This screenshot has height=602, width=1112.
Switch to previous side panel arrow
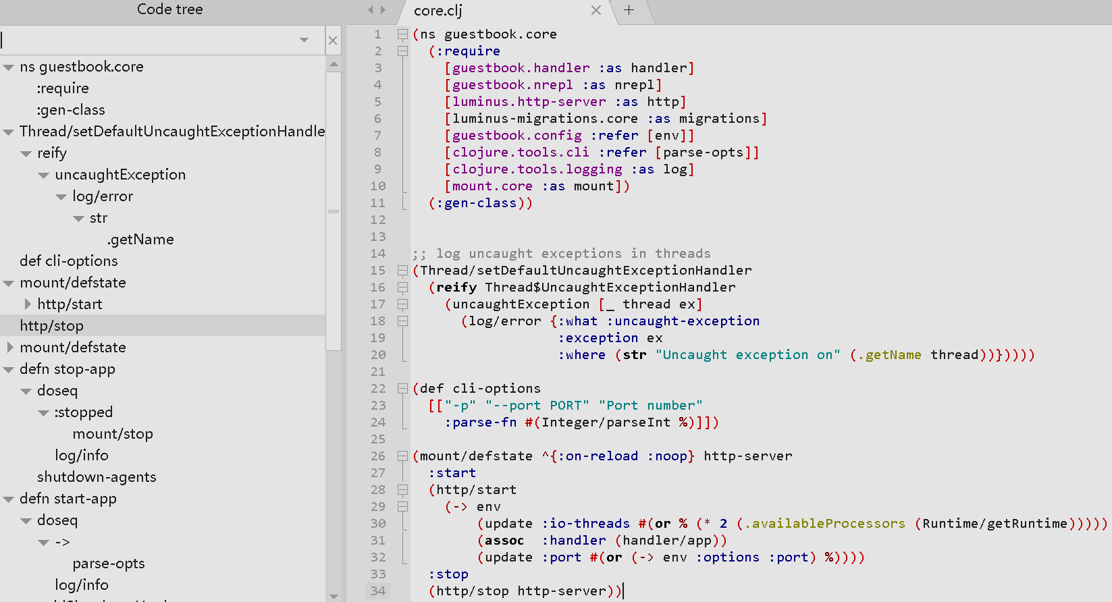pos(371,10)
